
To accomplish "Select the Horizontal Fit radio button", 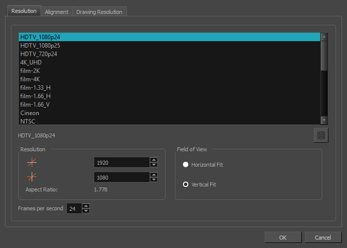I will click(185, 165).
